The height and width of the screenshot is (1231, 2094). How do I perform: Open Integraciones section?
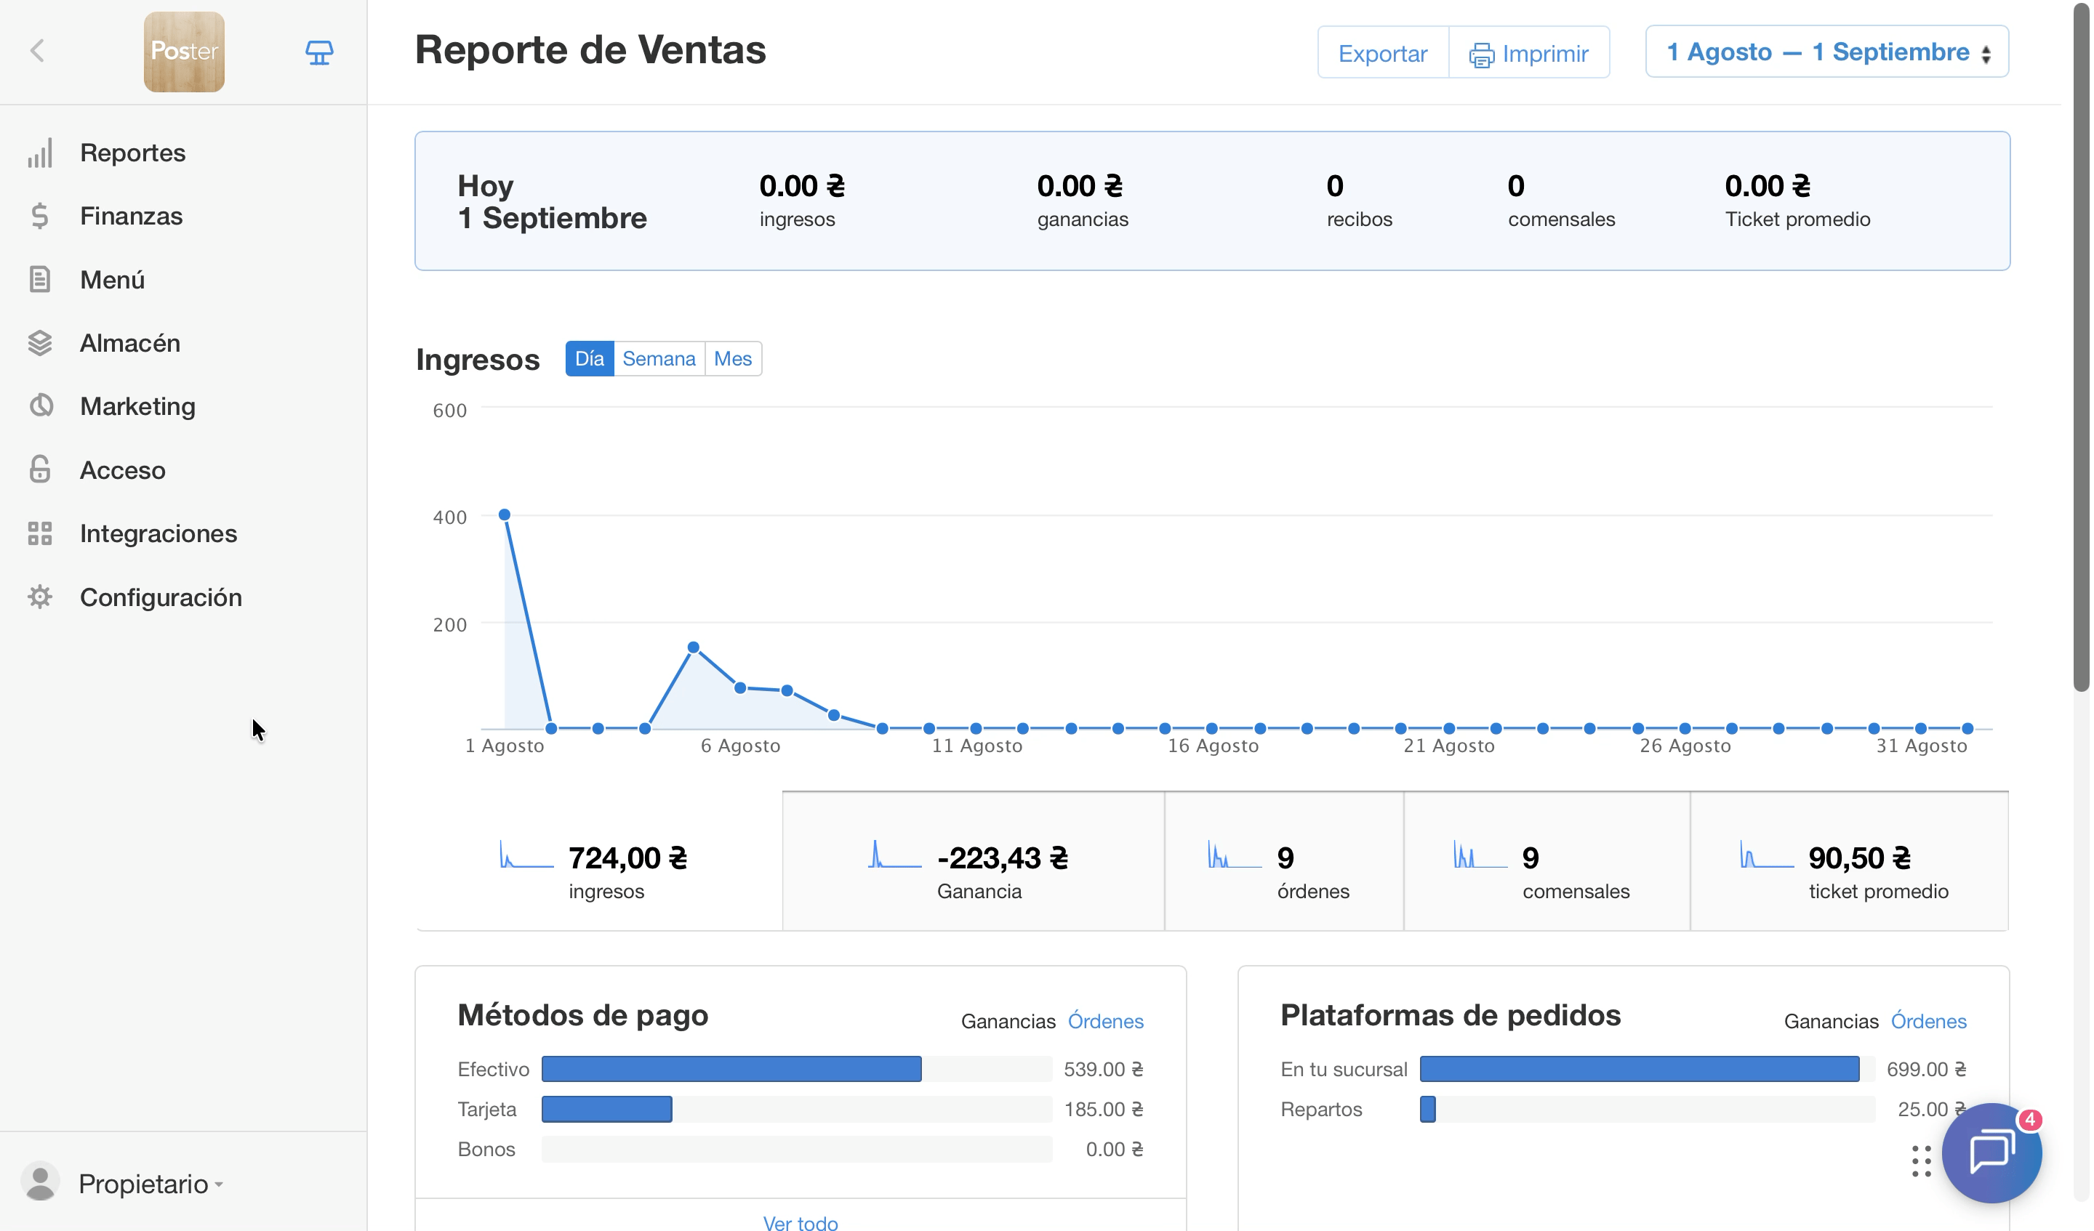coord(159,533)
